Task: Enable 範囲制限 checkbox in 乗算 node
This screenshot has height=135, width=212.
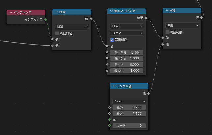Action: (168, 32)
